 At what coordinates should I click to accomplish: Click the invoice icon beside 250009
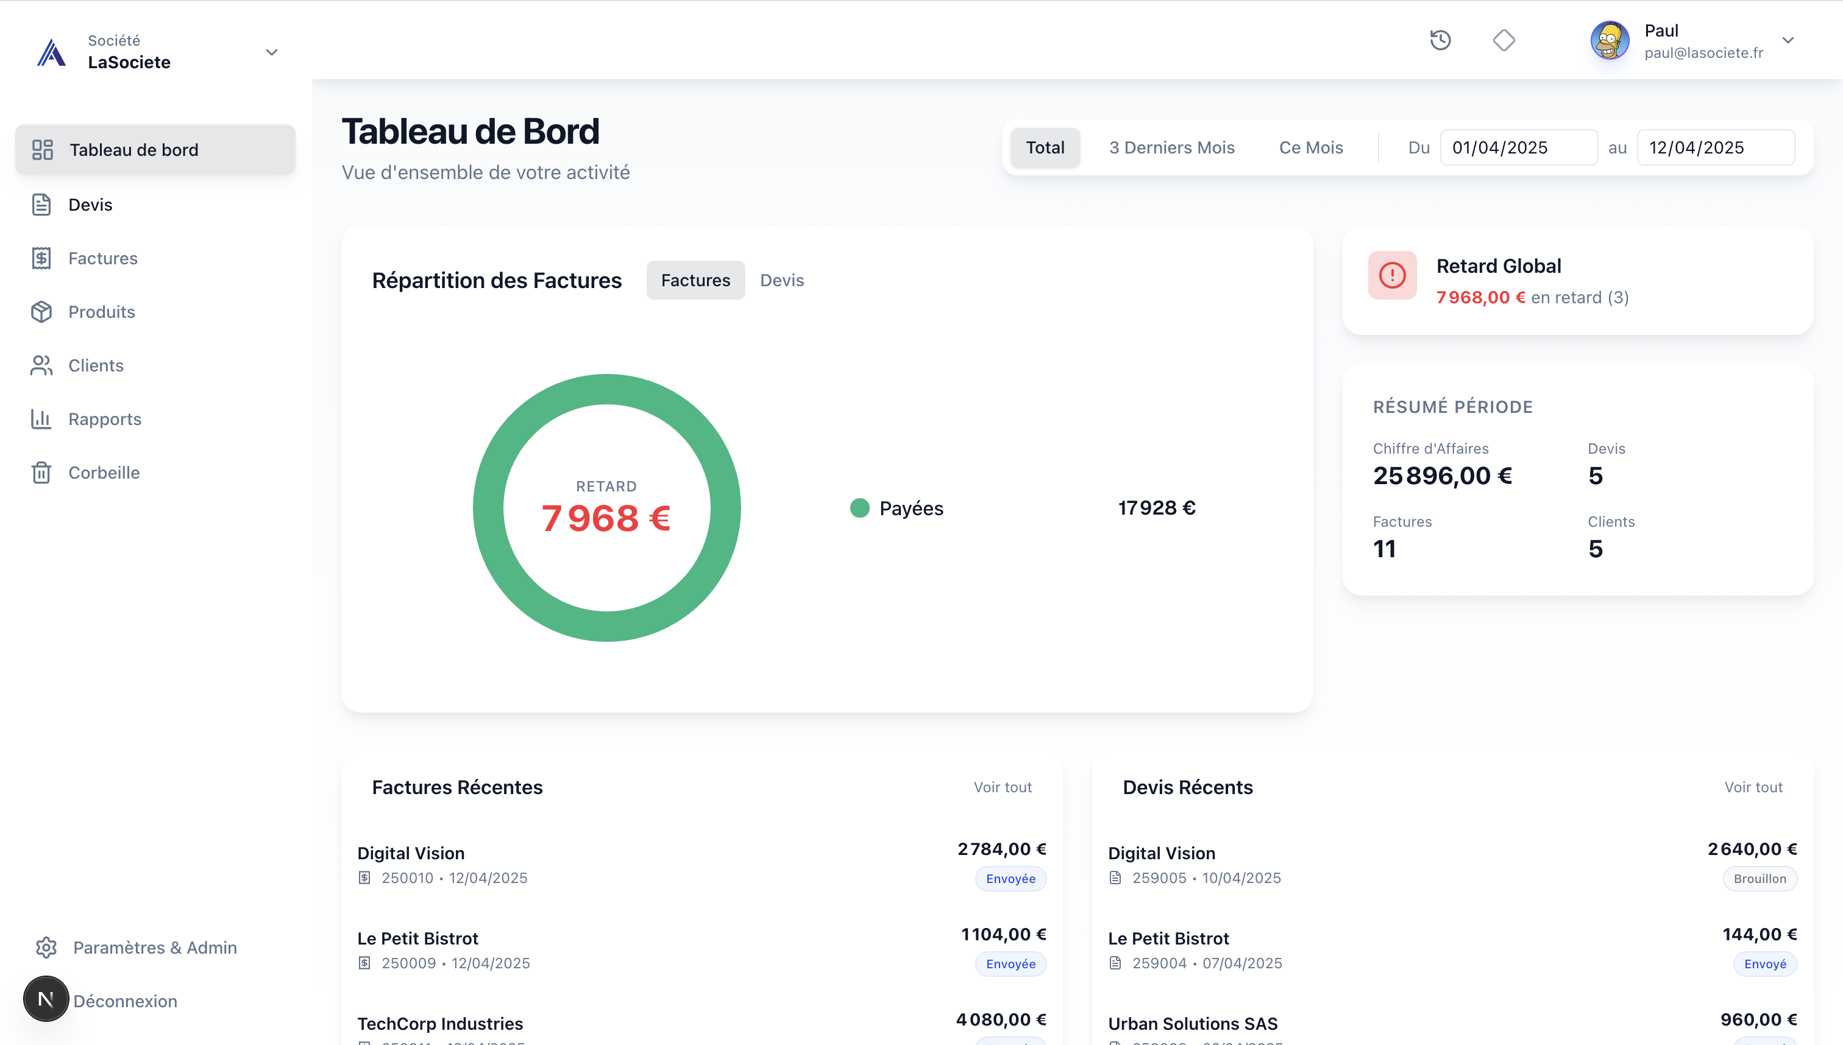365,963
